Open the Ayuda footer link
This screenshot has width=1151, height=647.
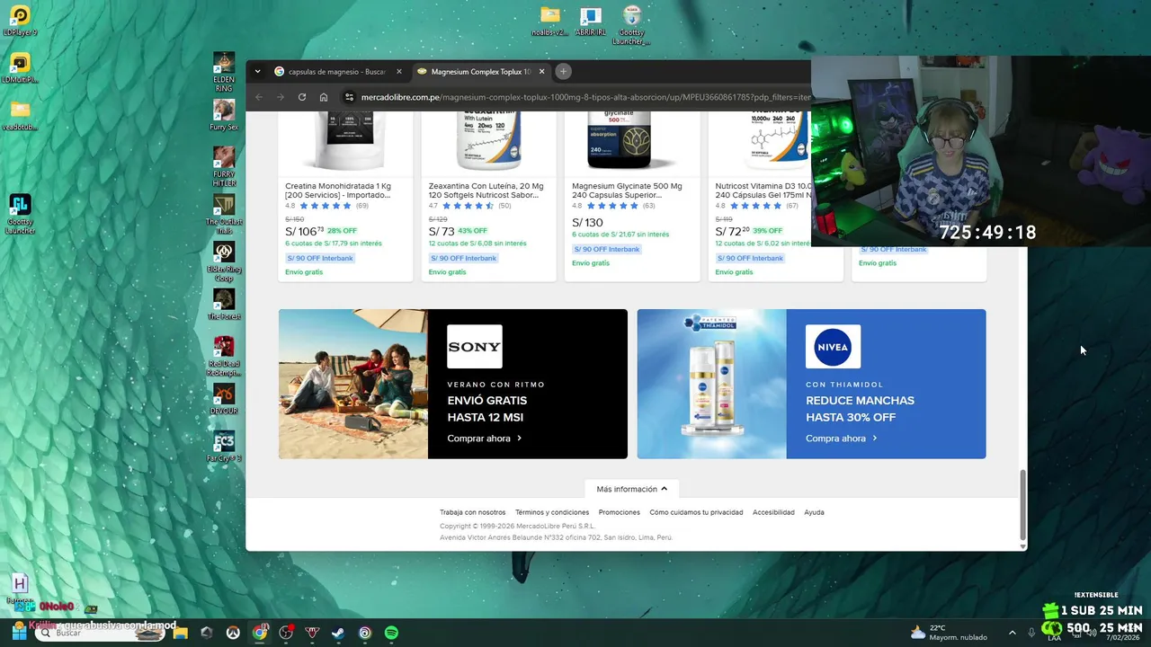814,512
